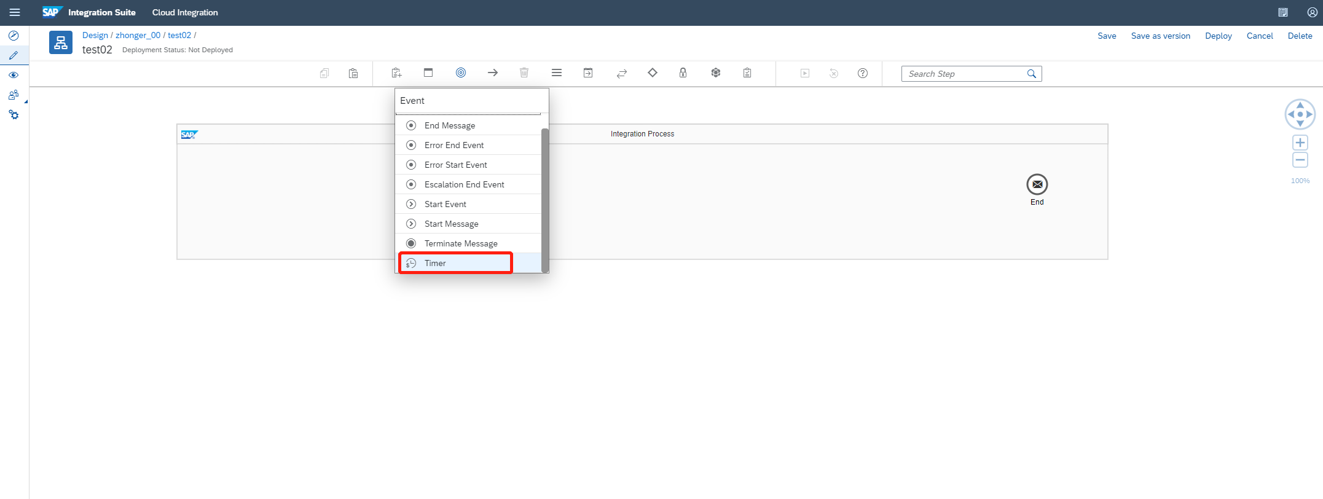Click the Delete text button at top right
Screen dimensions: 1323x499
click(x=1300, y=36)
